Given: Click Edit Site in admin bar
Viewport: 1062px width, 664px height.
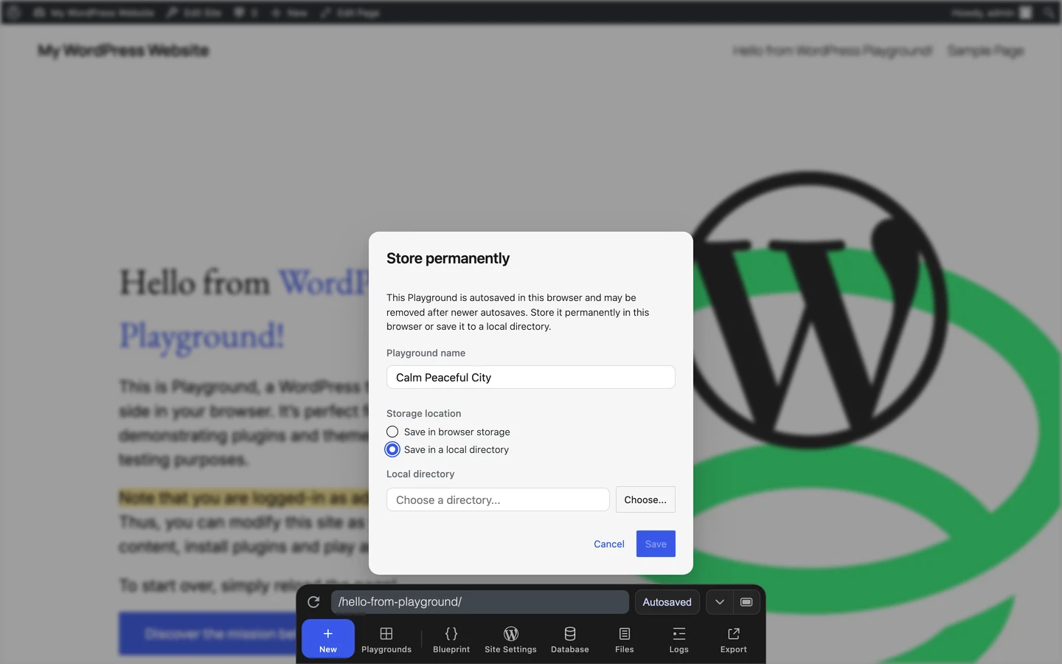Looking at the screenshot, I should [x=194, y=13].
